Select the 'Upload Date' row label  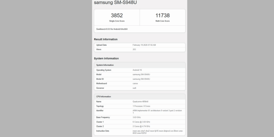pyautogui.click(x=101, y=45)
